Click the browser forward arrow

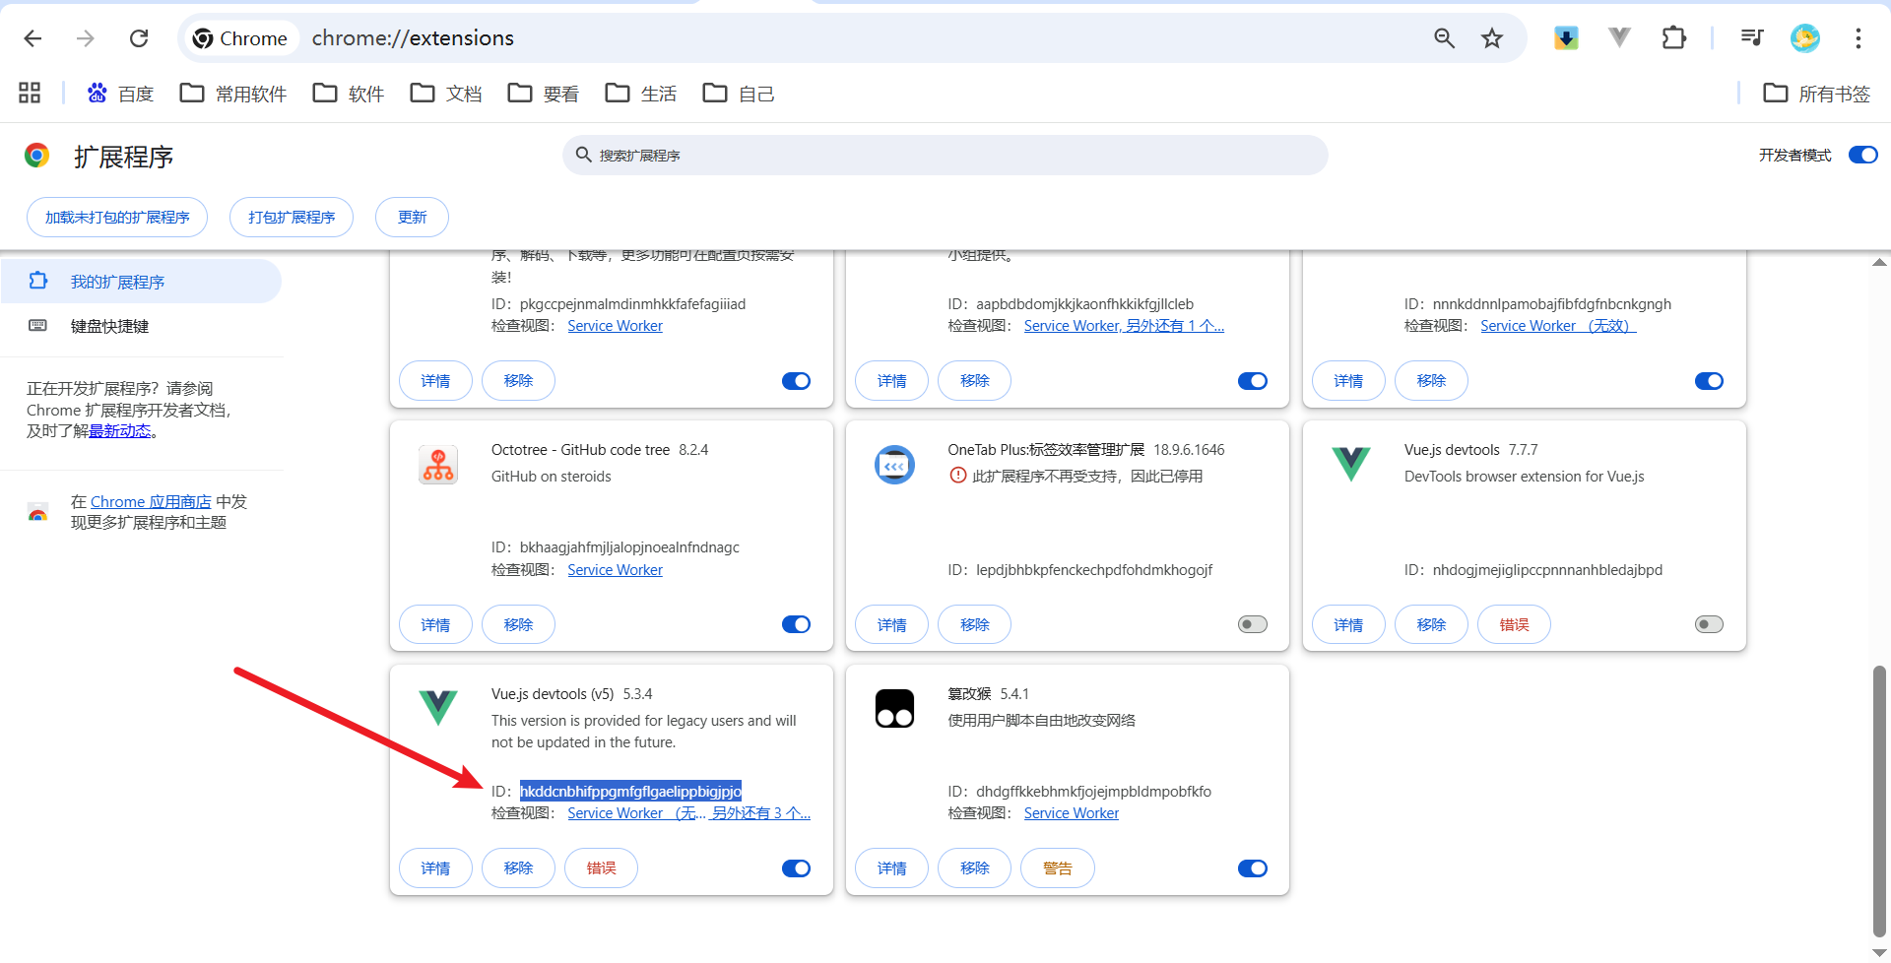pyautogui.click(x=86, y=38)
